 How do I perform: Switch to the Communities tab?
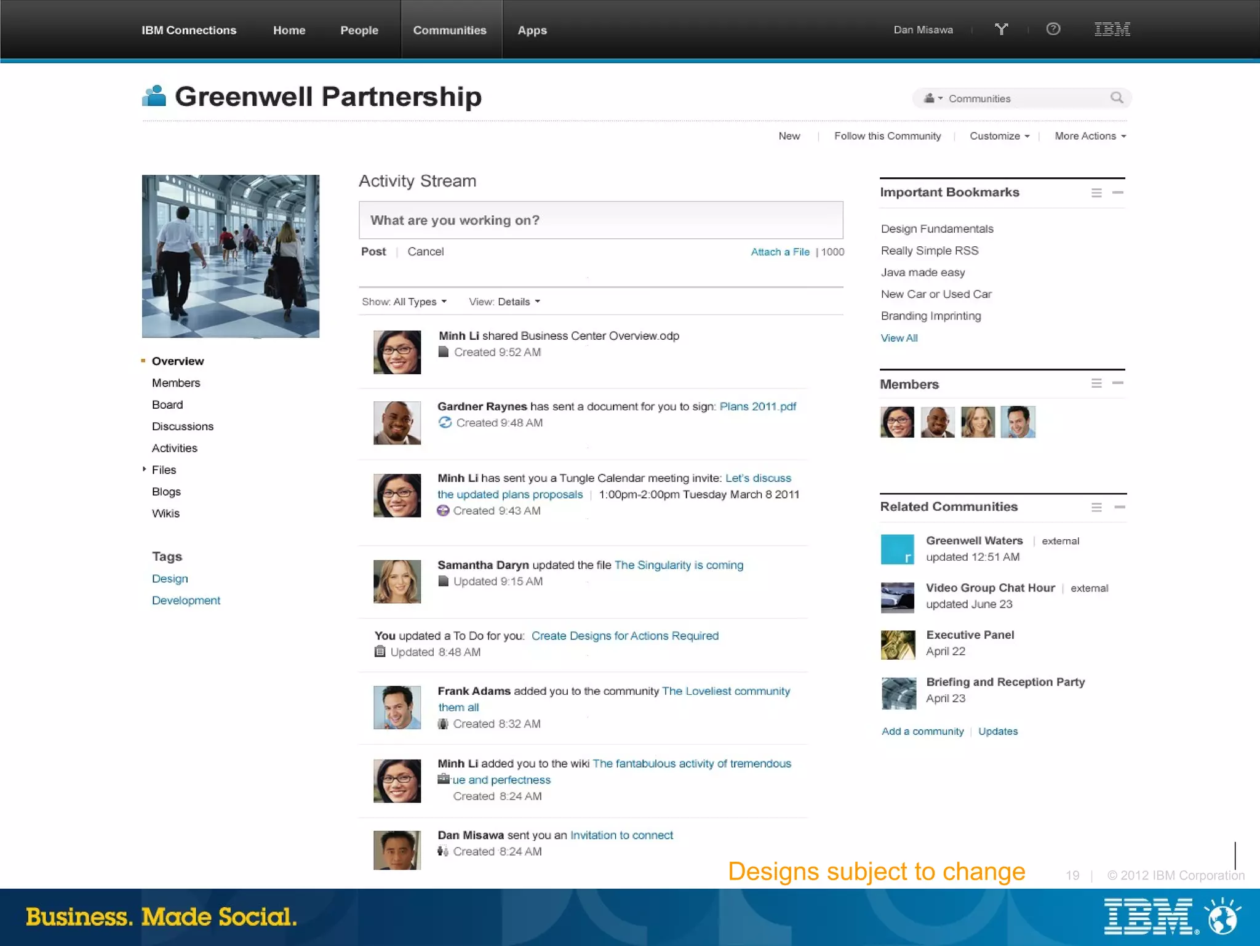point(449,30)
